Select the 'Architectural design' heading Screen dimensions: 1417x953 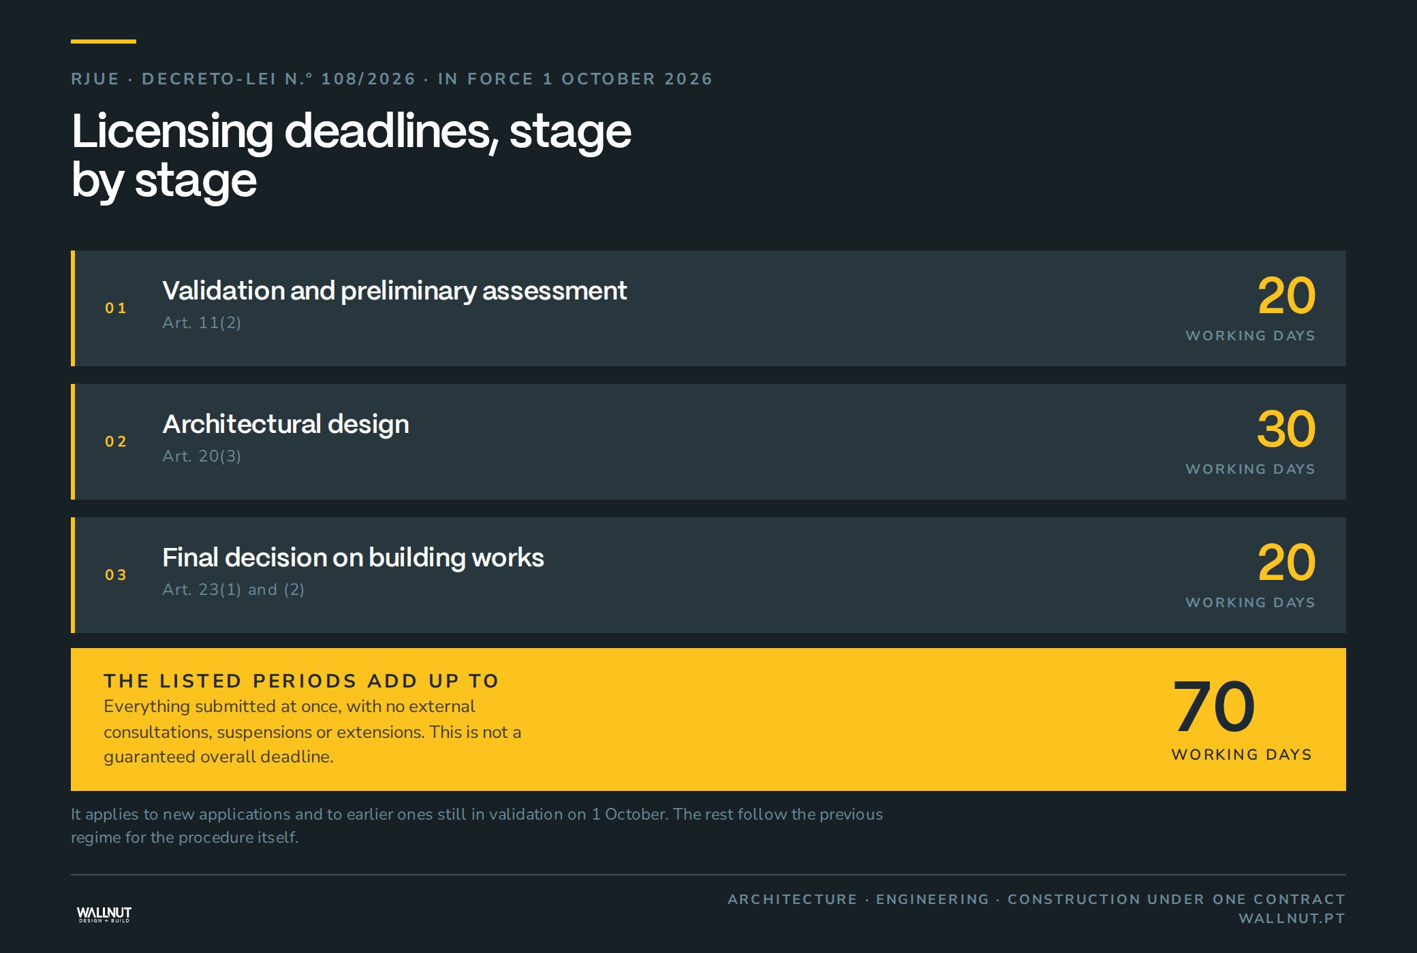pos(285,424)
